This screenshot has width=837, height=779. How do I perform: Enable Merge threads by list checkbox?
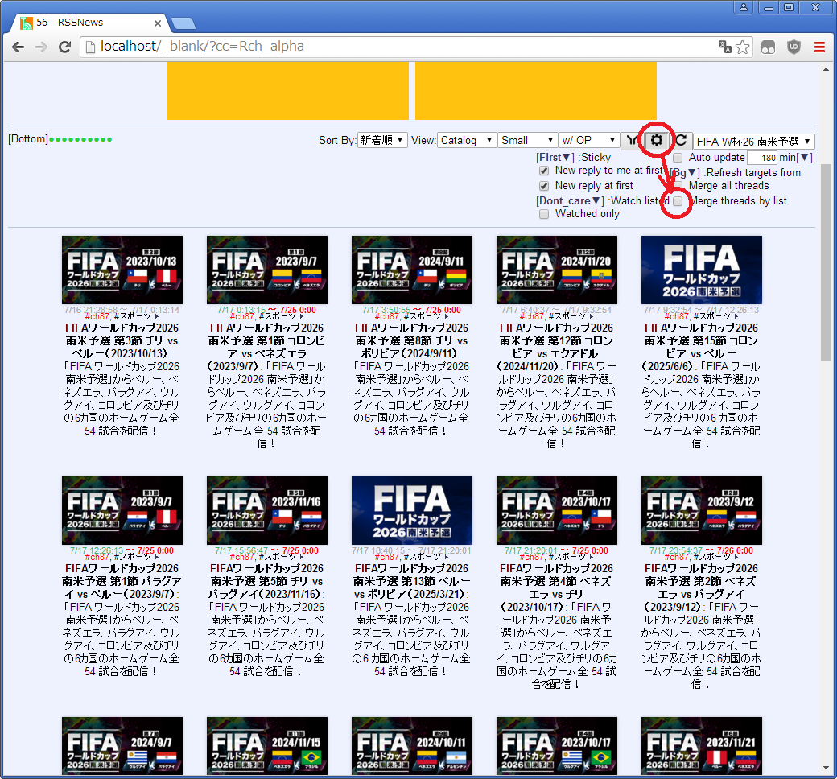pos(678,201)
